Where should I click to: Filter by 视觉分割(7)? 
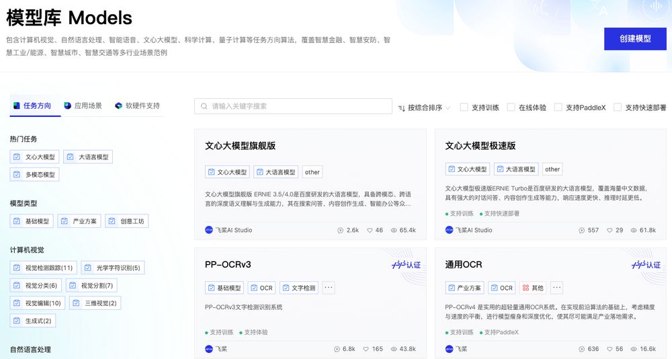(91, 285)
